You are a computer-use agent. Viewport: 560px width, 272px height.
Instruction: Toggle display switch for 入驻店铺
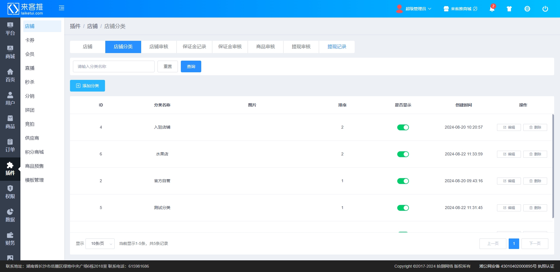[403, 127]
